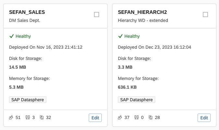Click users icon on SEFAN_HIERARCH2 card

[x=120, y=117]
